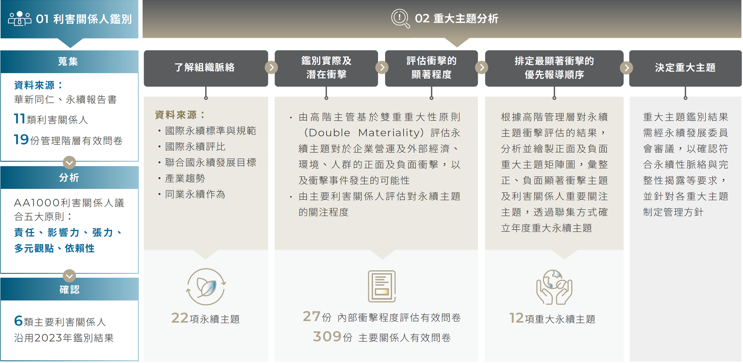Click the 11類利害關係人 text
Screen dimensions: 743x363
point(51,119)
